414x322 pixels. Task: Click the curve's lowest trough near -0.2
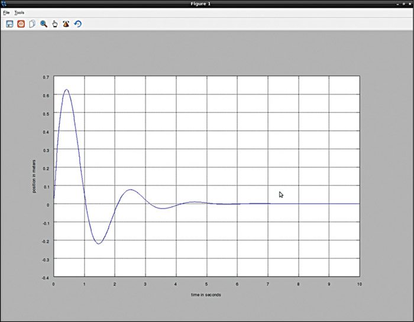coord(98,243)
